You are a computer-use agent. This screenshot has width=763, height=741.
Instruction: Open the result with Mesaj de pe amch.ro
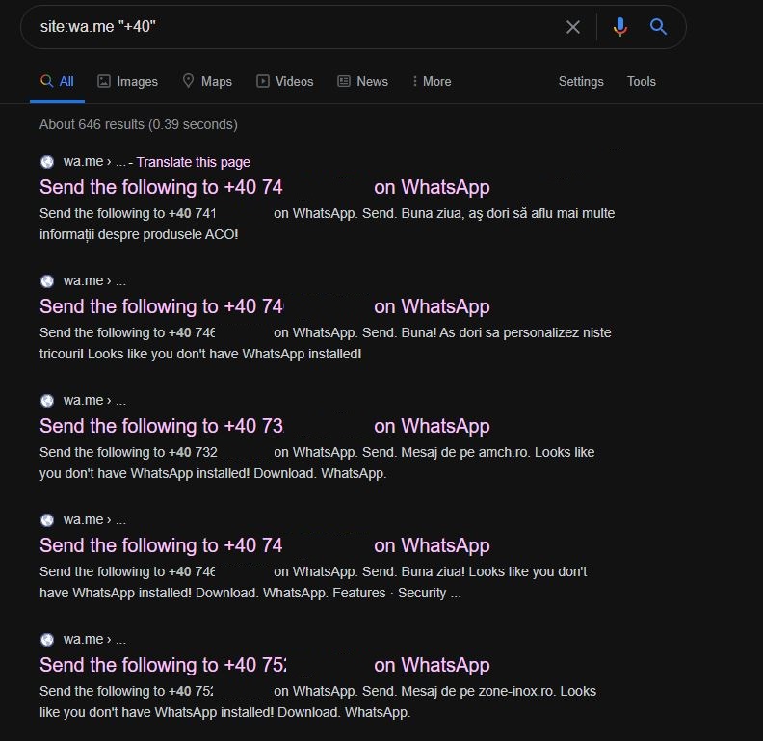265,426
